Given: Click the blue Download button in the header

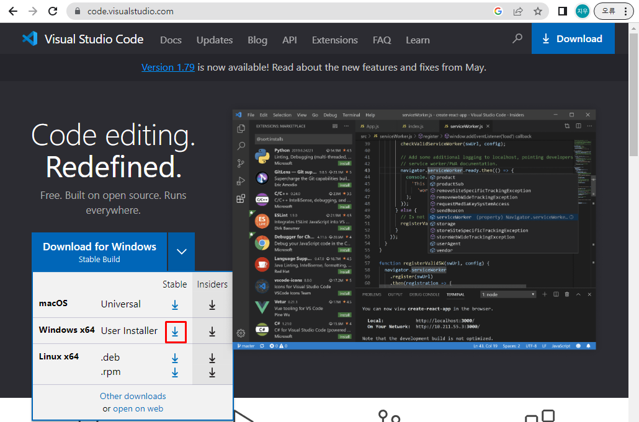Looking at the screenshot, I should [x=573, y=38].
